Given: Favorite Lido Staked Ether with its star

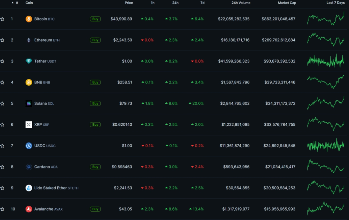Looking at the screenshot, I should click(x=2, y=188).
